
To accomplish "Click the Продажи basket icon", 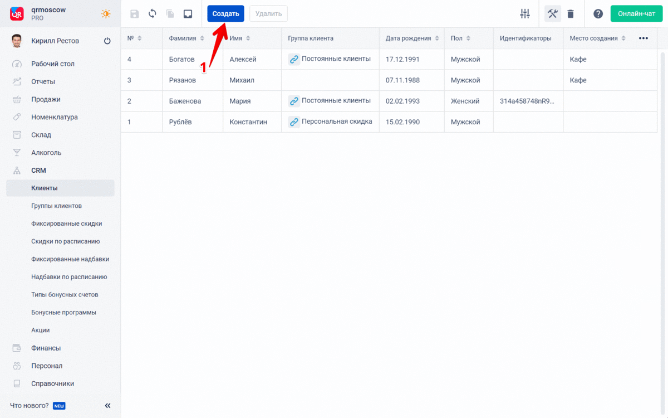I will click(x=17, y=100).
